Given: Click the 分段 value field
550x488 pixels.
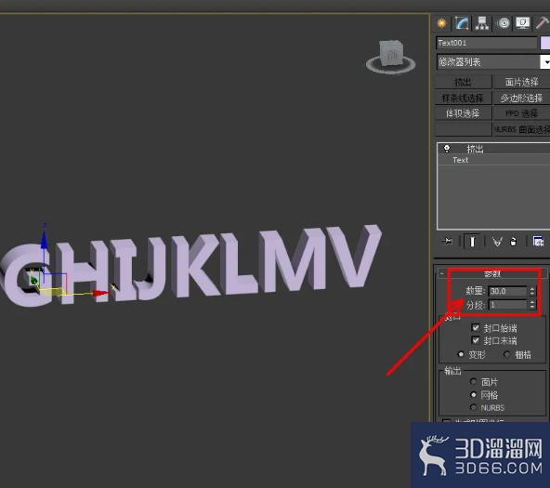Looking at the screenshot, I should (507, 305).
